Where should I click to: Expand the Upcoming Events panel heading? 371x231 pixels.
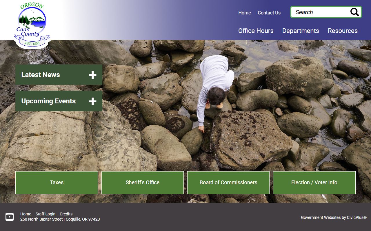48,101
